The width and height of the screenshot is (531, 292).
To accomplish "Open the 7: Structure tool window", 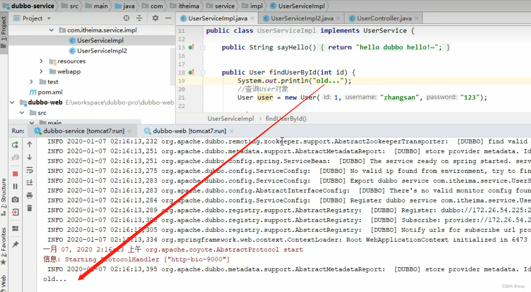I will (x=4, y=198).
